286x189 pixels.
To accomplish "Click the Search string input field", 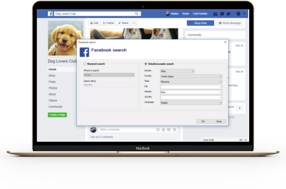I will [109, 85].
